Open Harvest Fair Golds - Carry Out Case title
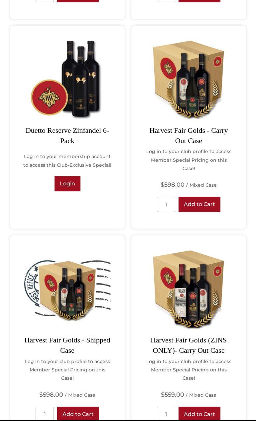 pos(189,135)
